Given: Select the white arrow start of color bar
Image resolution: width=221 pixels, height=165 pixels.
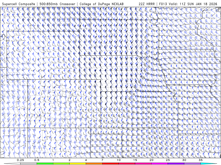Looking at the screenshot, I should tap(12, 164).
